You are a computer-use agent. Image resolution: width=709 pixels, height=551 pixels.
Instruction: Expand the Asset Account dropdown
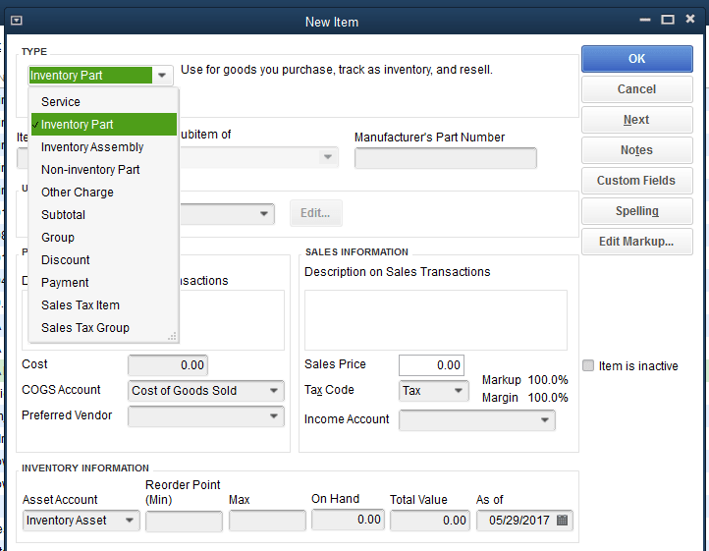129,521
